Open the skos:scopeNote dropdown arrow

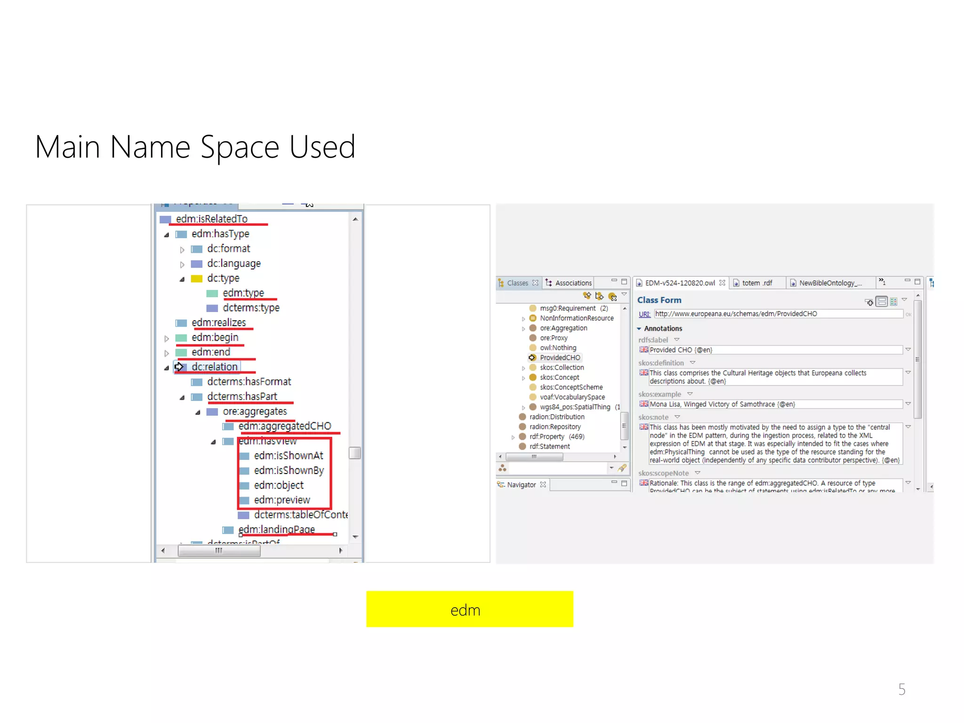tap(698, 473)
